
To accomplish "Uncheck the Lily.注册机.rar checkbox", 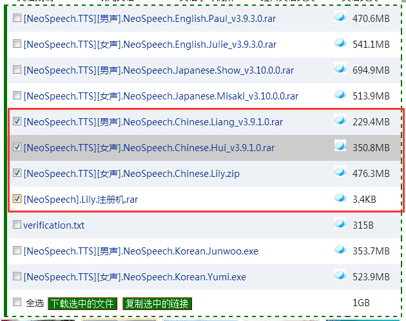I will pyautogui.click(x=17, y=199).
